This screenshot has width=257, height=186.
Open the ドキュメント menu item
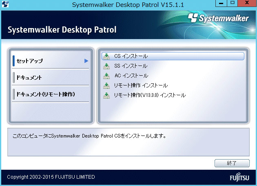pos(29,77)
